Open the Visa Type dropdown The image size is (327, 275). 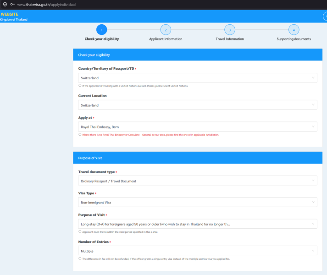tap(198, 202)
